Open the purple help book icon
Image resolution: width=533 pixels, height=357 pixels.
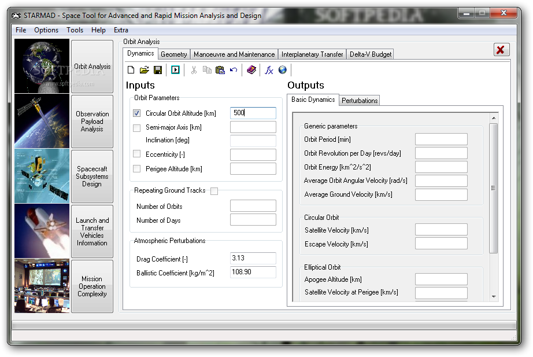(x=251, y=70)
